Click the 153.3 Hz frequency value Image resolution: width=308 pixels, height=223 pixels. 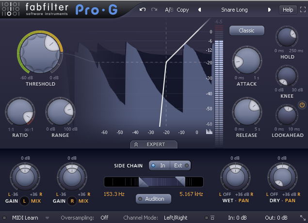[x=114, y=194]
